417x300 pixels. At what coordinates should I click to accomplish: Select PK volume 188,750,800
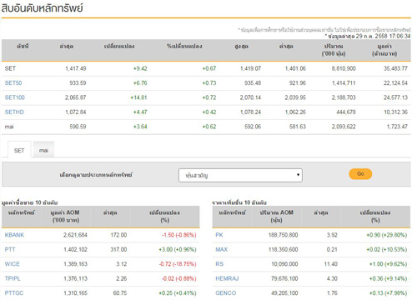click(x=283, y=235)
